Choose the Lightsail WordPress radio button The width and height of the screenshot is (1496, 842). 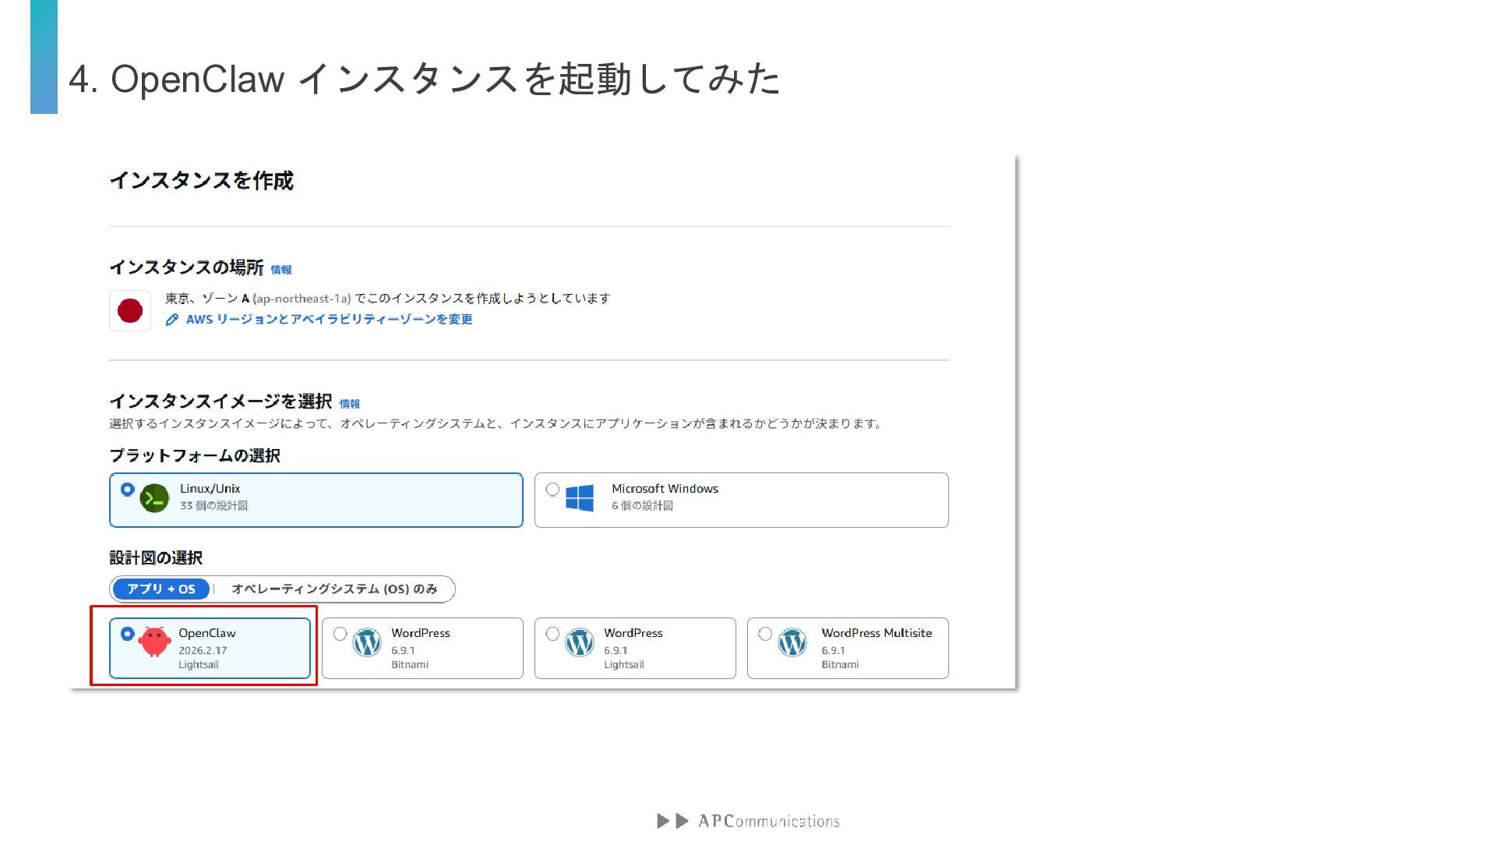point(552,634)
